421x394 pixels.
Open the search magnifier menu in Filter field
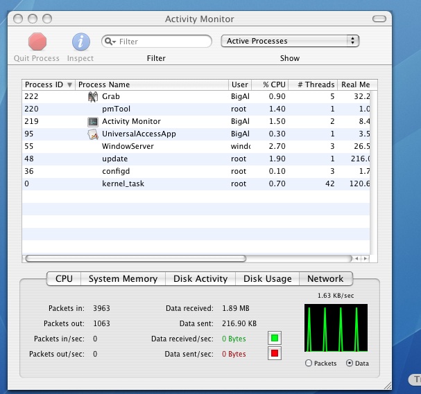[110, 42]
